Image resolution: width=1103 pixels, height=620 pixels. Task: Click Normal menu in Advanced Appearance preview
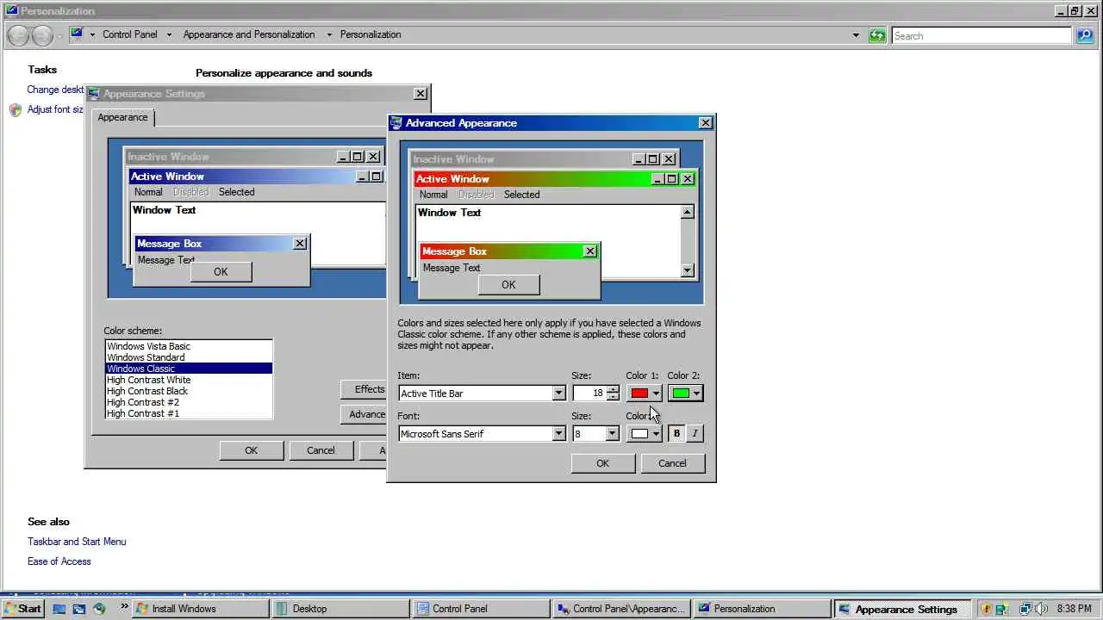coord(433,195)
